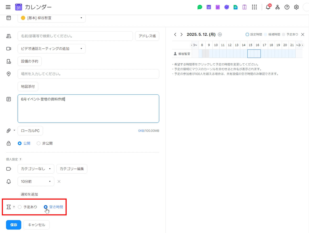This screenshot has height=233, width=309.
Task: Open the organization chart icon
Action: click(x=278, y=7)
